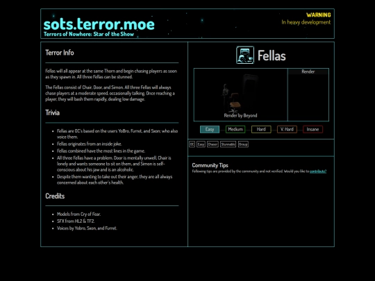Viewport: 375px width, 281px height.
Task: Select the Medium difficulty button
Action: pyautogui.click(x=235, y=129)
